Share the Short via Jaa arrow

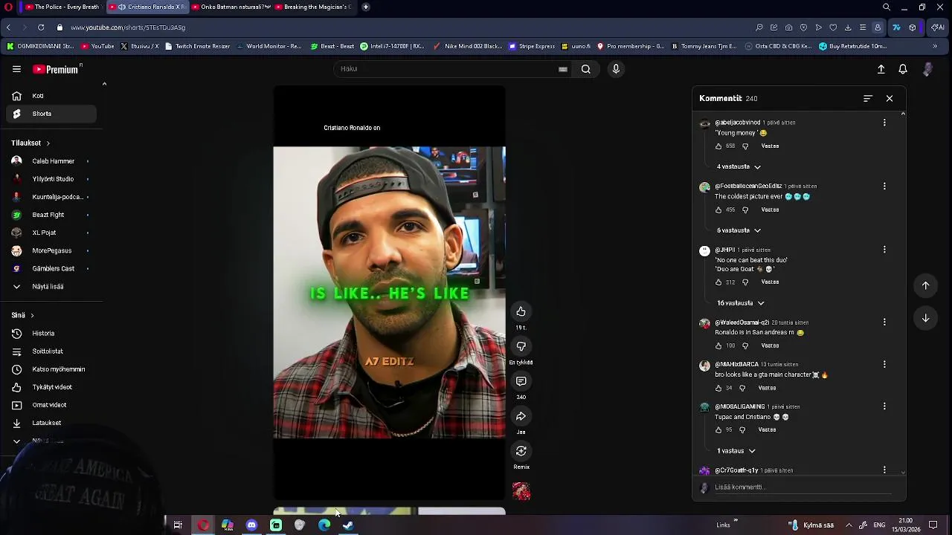pyautogui.click(x=521, y=416)
